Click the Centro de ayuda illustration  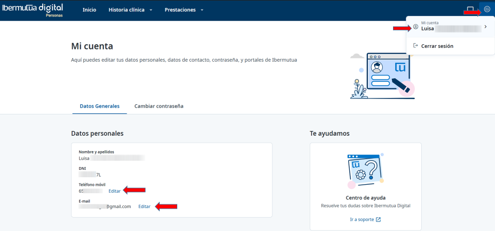pos(366,170)
